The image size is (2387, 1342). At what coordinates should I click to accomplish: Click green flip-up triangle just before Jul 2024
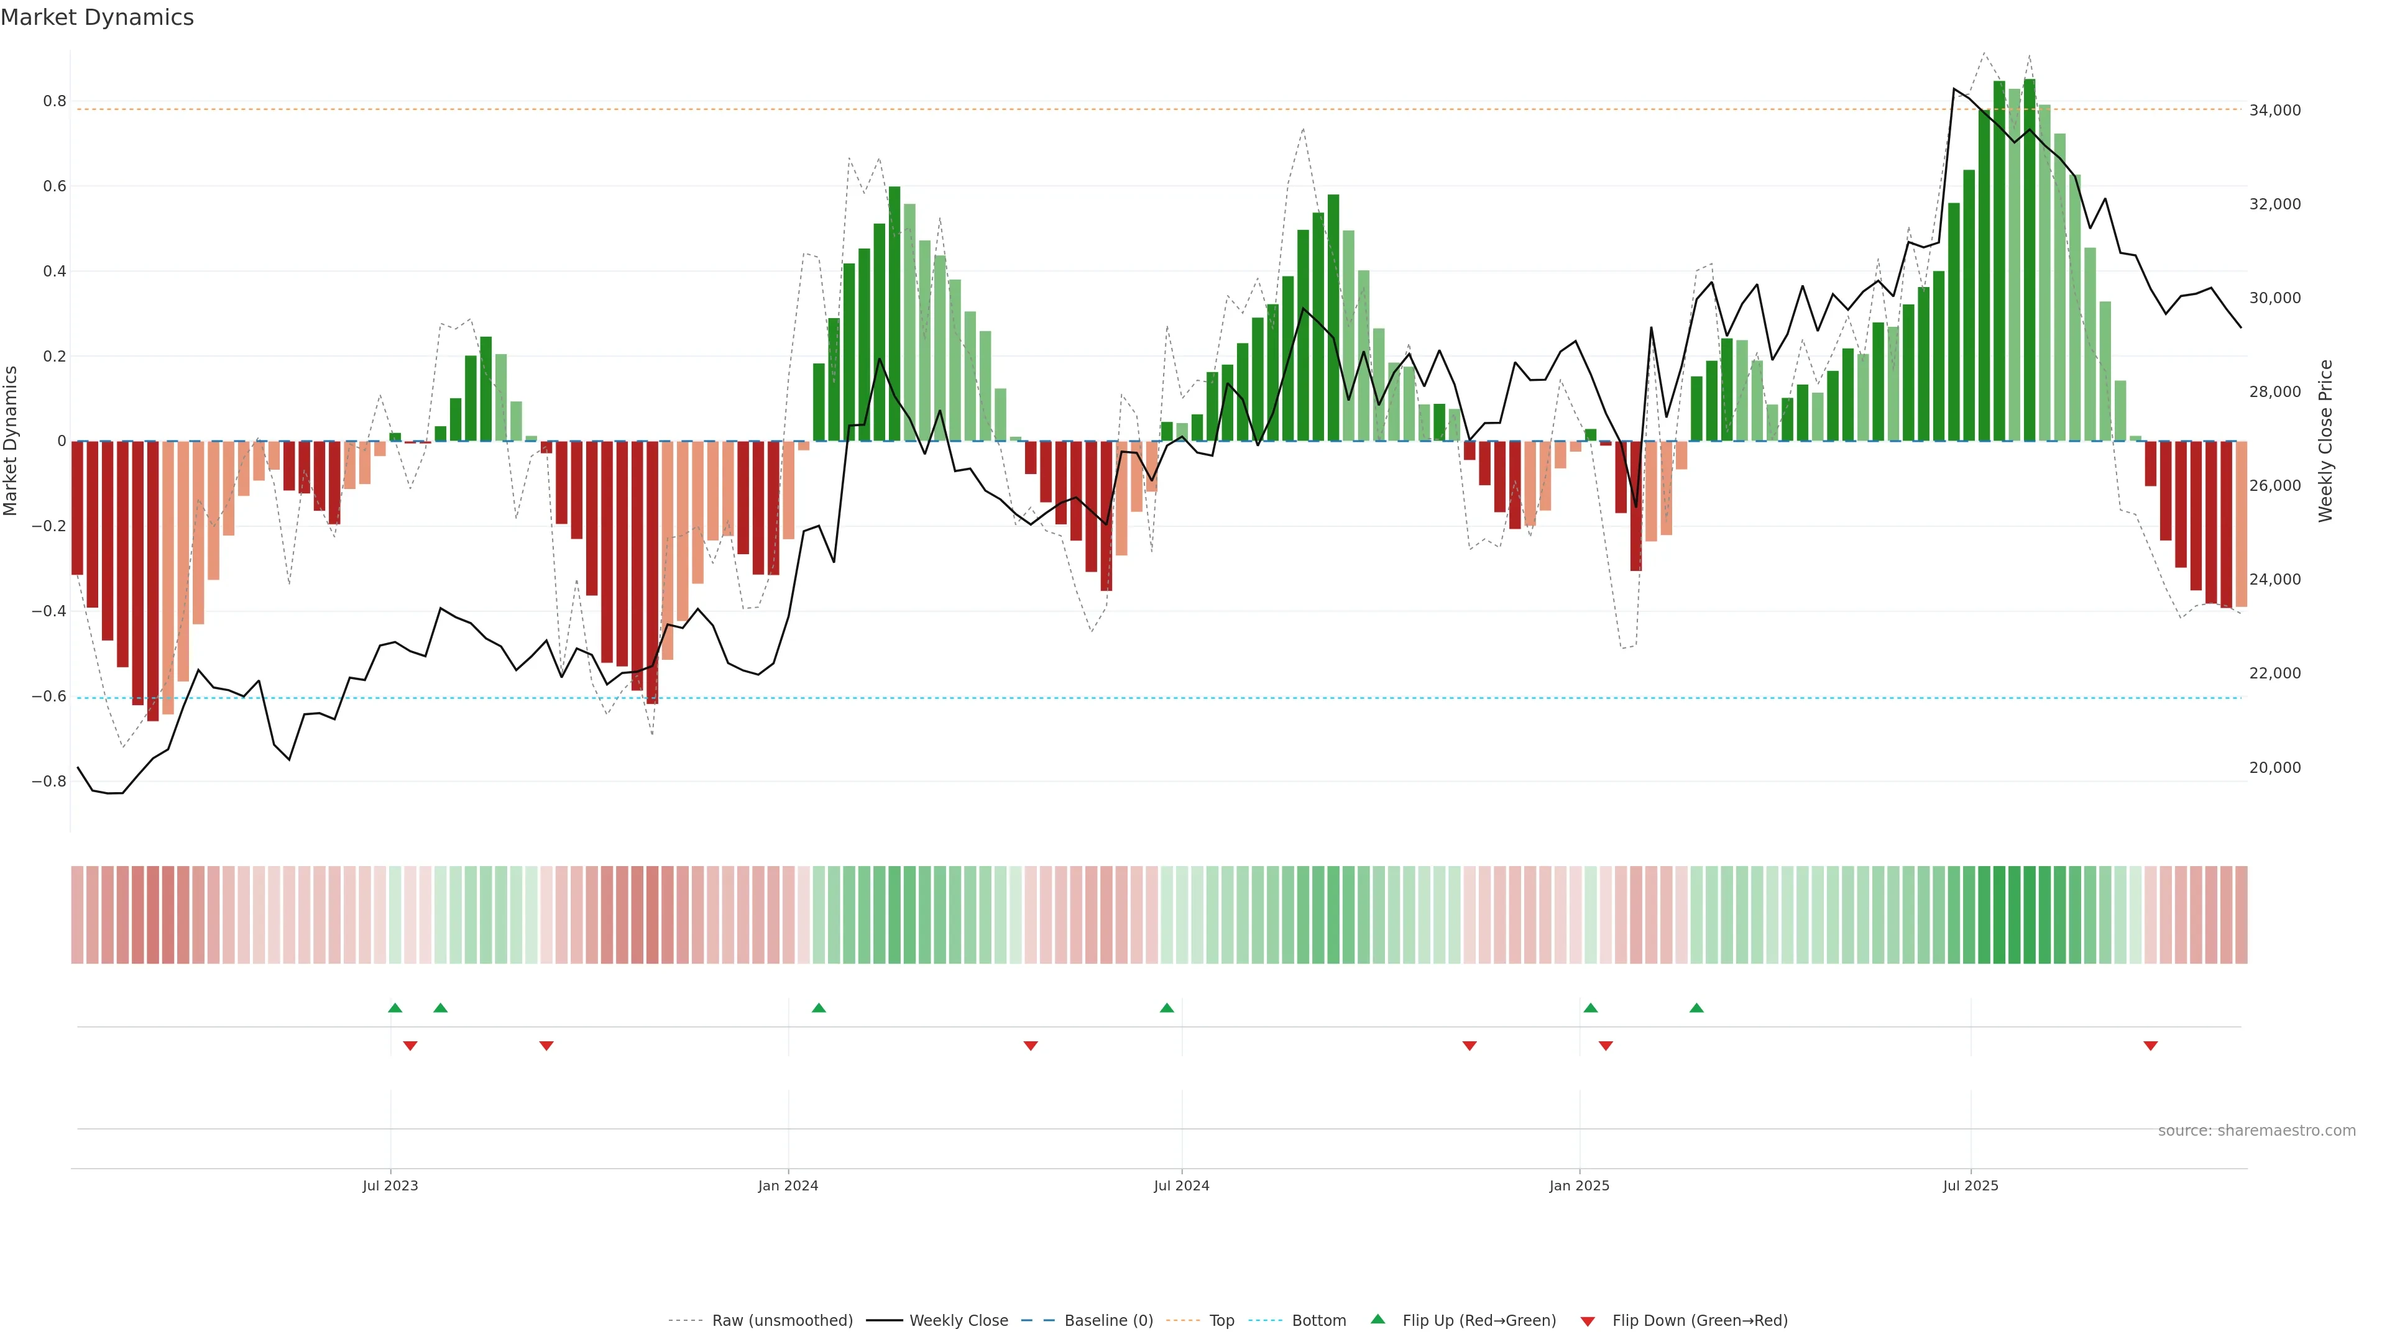(x=1167, y=1008)
